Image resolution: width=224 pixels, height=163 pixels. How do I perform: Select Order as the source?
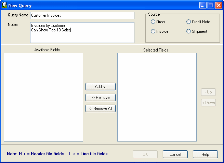(153, 22)
